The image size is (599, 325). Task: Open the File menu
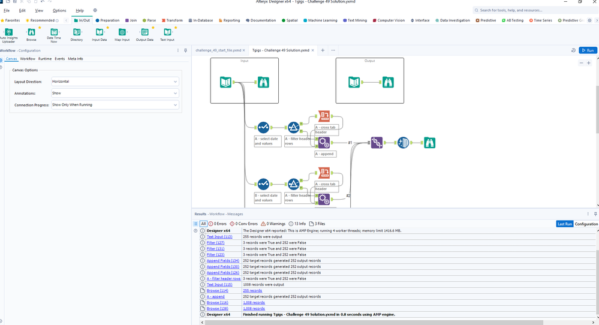(7, 10)
